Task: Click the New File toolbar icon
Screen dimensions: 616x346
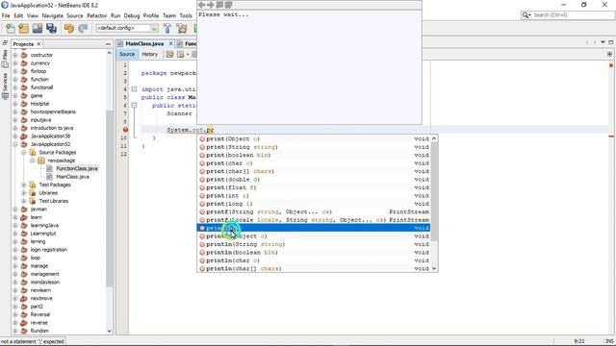Action: coord(11,28)
